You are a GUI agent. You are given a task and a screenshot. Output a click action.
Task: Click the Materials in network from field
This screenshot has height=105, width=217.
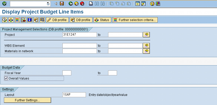[x=80, y=51]
